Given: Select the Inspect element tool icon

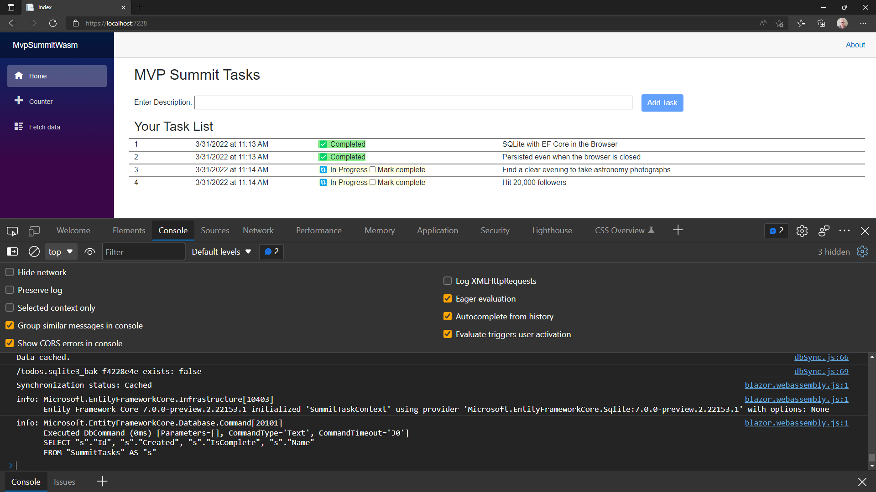Looking at the screenshot, I should [12, 231].
